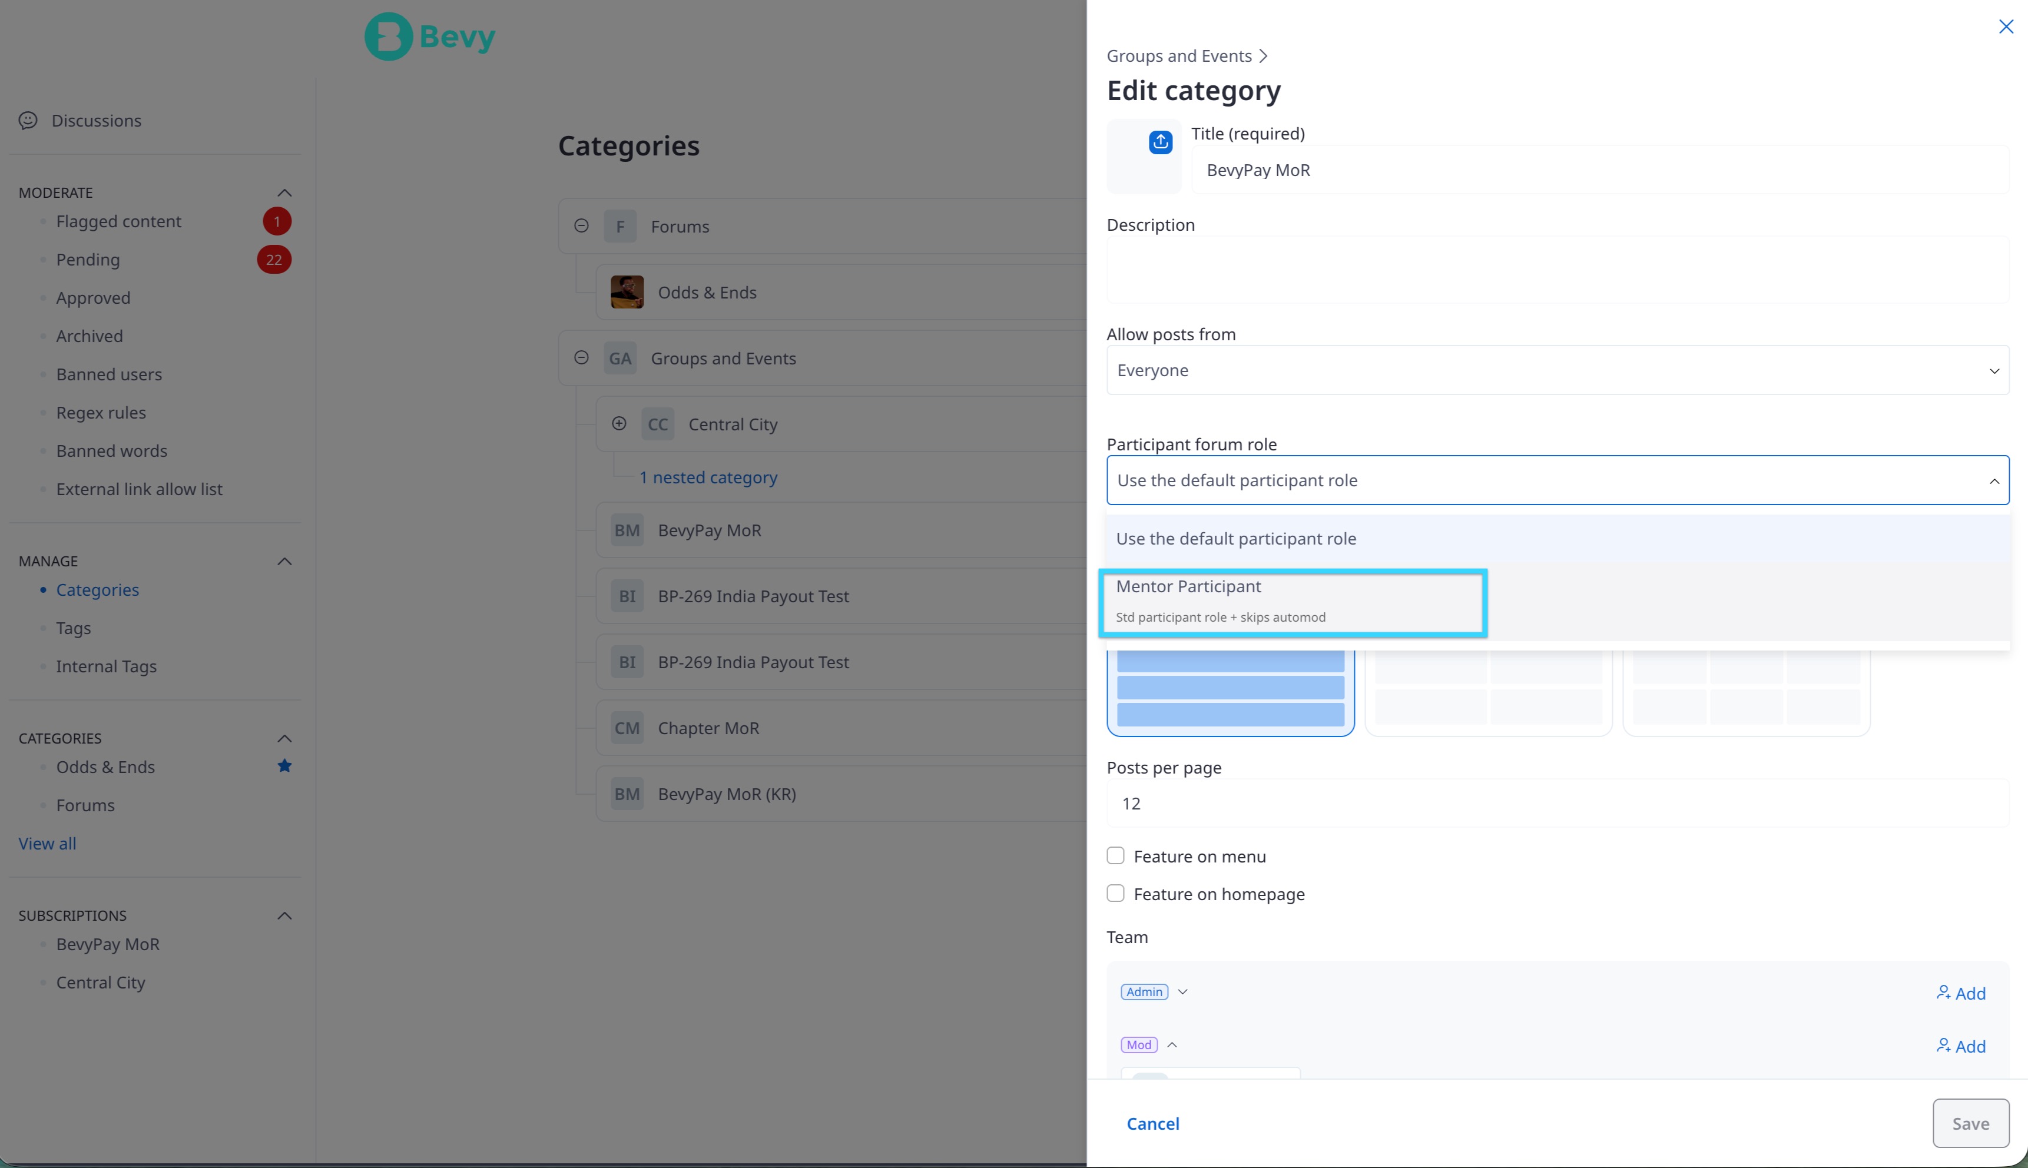Viewport: 2028px width, 1168px height.
Task: Click the F avatar for Forums
Action: pyautogui.click(x=620, y=226)
